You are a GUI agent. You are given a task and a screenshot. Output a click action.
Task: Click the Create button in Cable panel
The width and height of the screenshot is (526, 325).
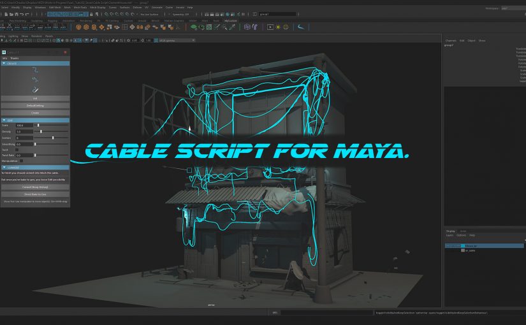[x=35, y=113]
